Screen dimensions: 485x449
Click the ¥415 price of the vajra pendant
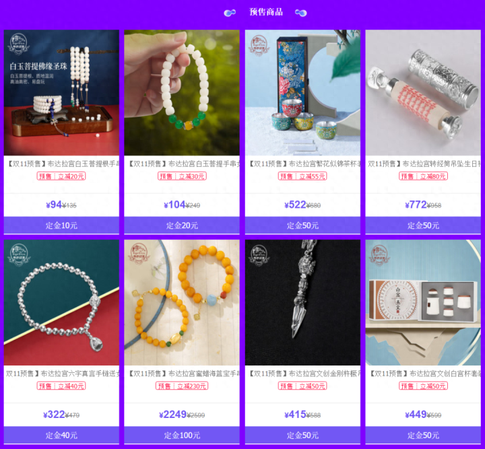[x=295, y=415]
